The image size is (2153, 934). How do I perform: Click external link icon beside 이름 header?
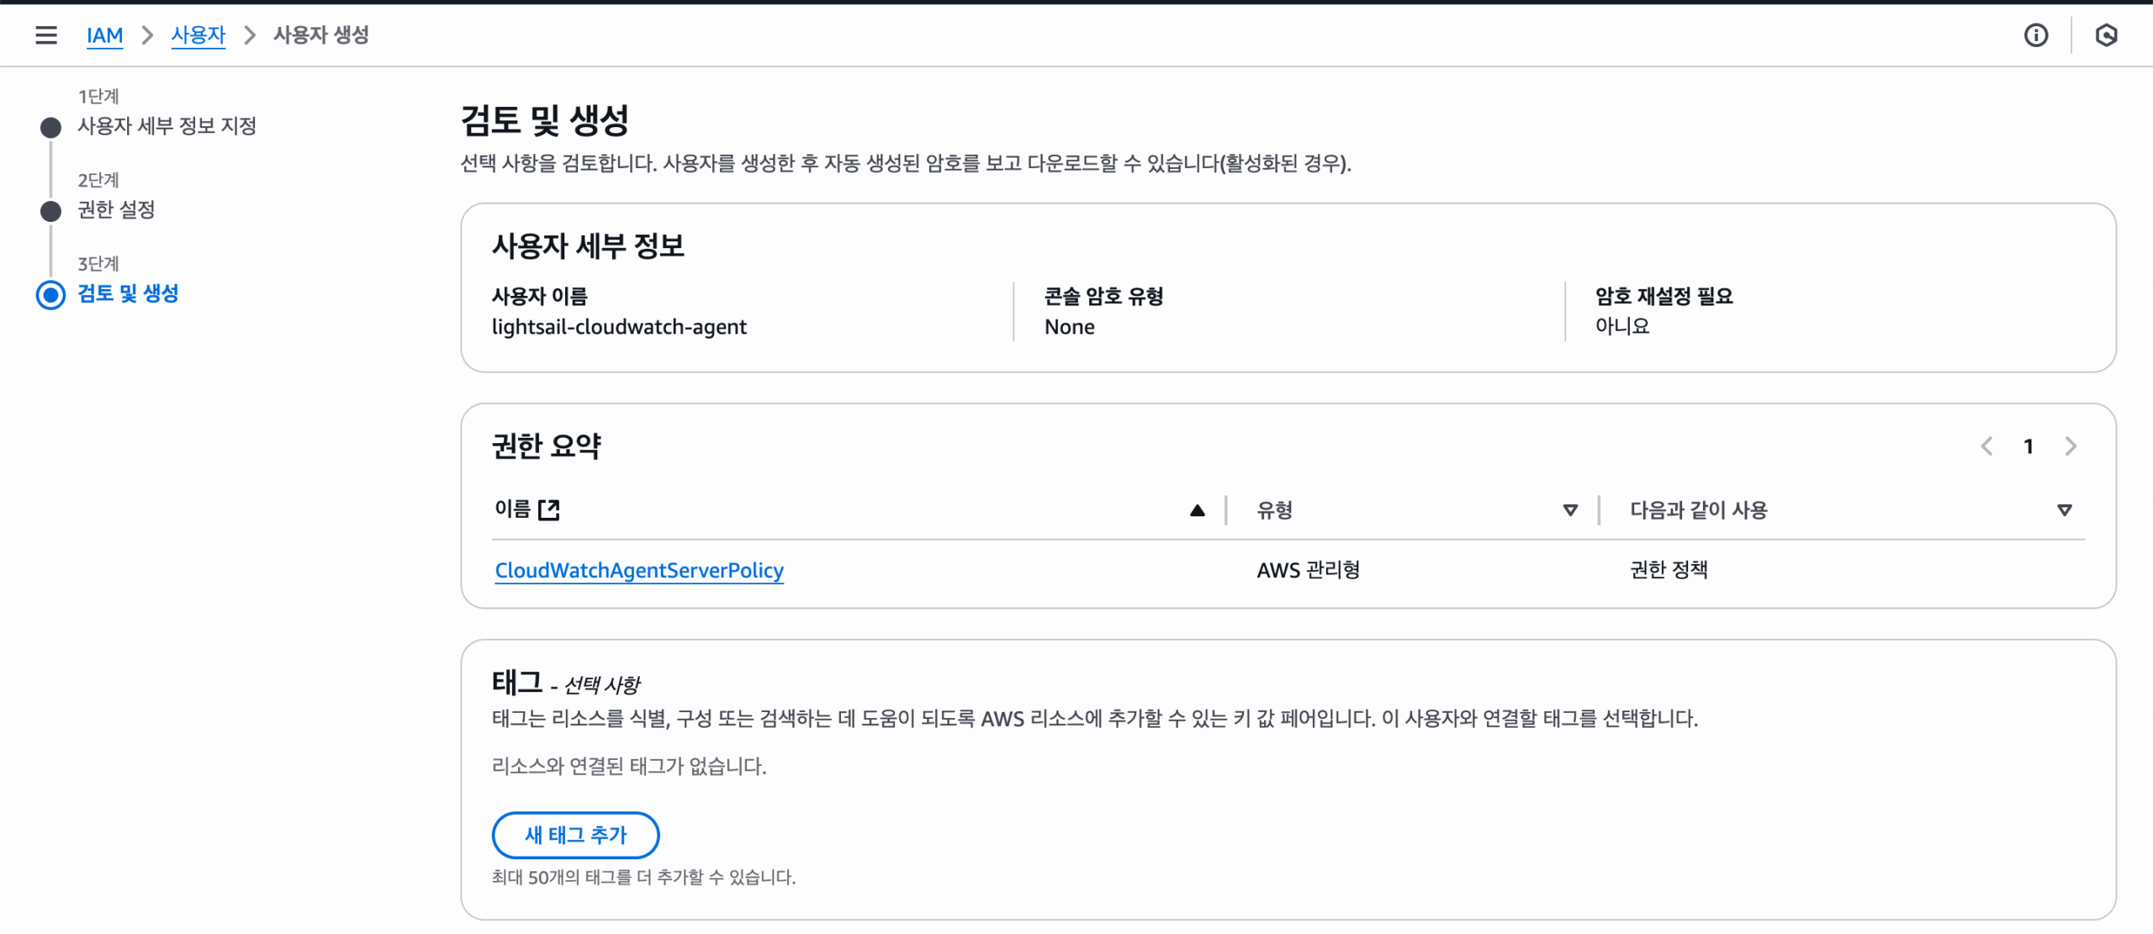[x=549, y=509]
